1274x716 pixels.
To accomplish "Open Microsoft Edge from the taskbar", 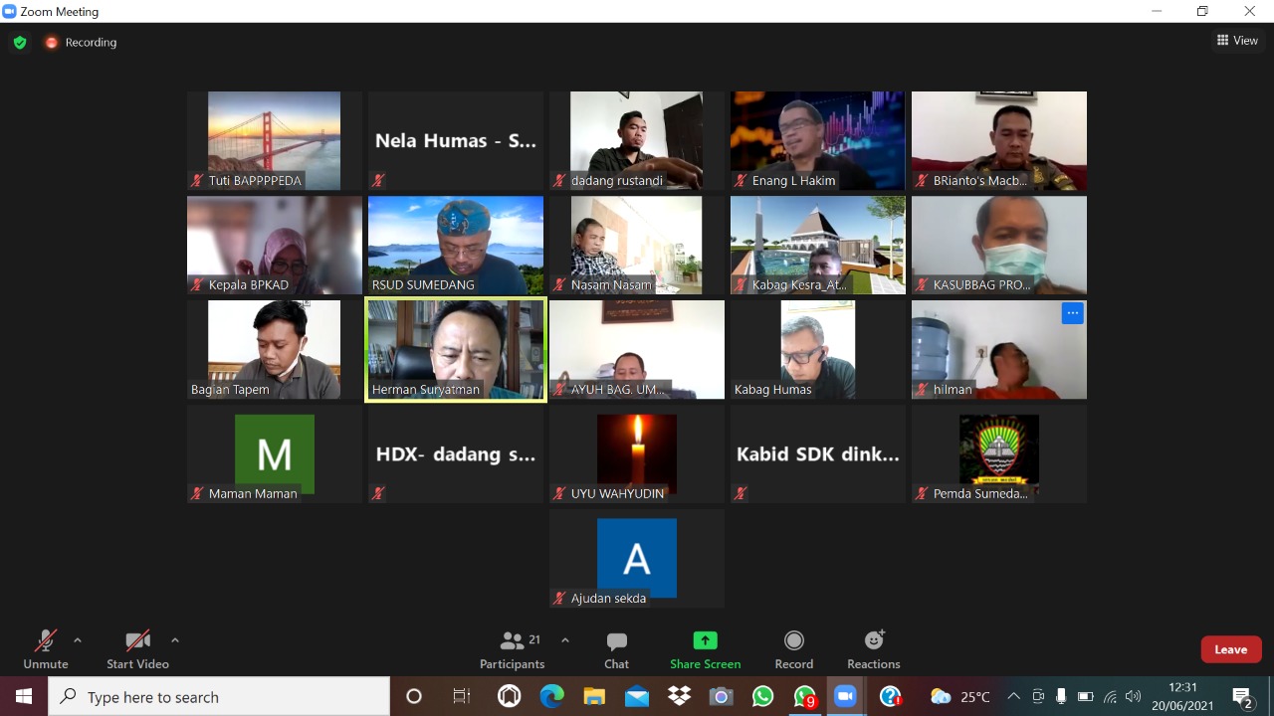I will point(551,696).
